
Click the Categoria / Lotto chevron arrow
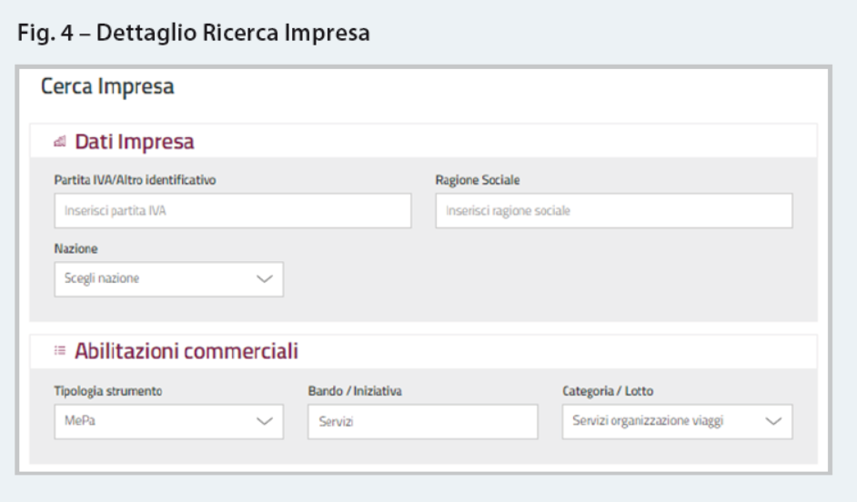click(773, 421)
